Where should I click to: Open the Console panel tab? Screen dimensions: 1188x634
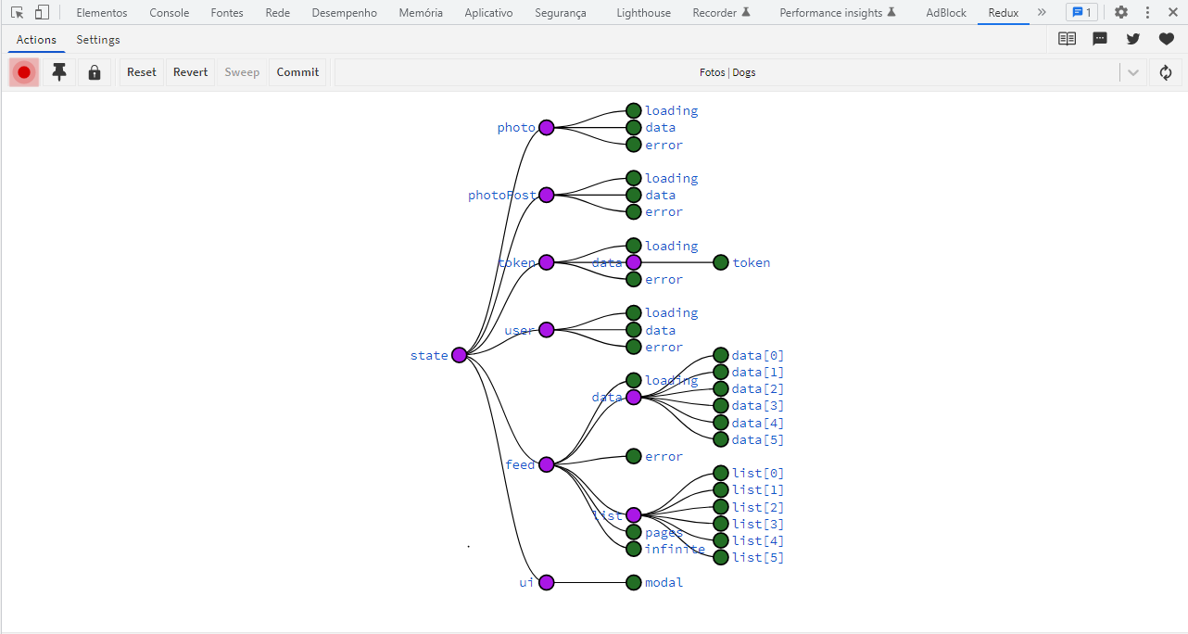(x=168, y=12)
